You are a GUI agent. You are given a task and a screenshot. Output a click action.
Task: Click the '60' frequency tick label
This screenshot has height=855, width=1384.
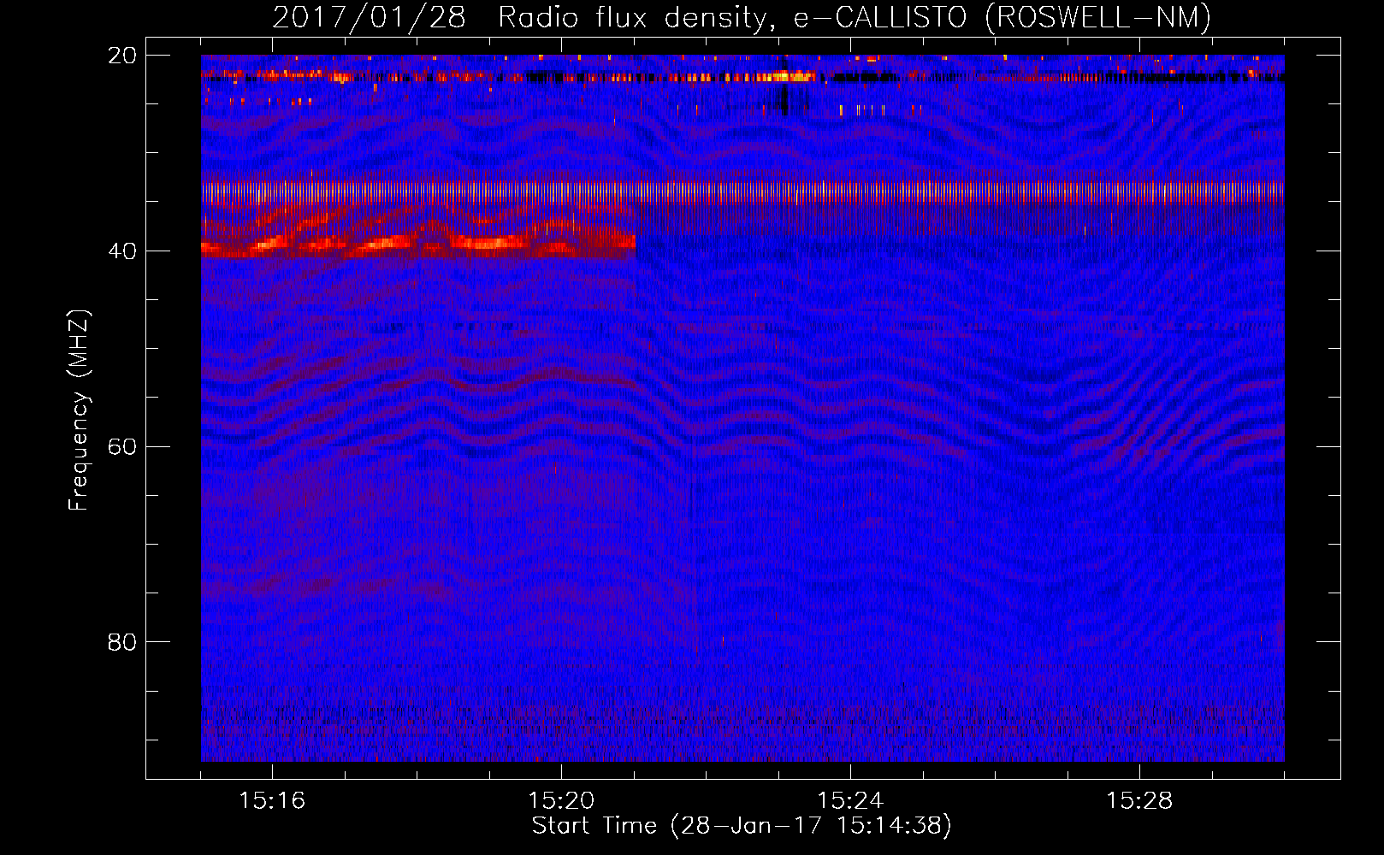coord(121,447)
